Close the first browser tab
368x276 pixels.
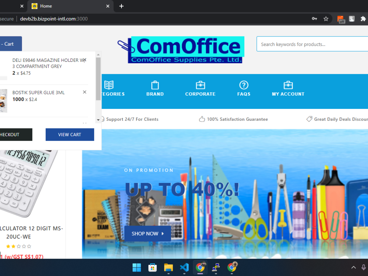tap(22, 6)
